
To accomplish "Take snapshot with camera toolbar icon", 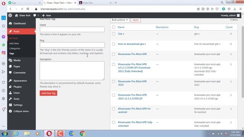I will 203,9.
